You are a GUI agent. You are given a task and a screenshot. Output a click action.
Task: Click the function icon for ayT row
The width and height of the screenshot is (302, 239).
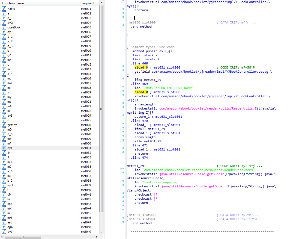click(x=4, y=148)
